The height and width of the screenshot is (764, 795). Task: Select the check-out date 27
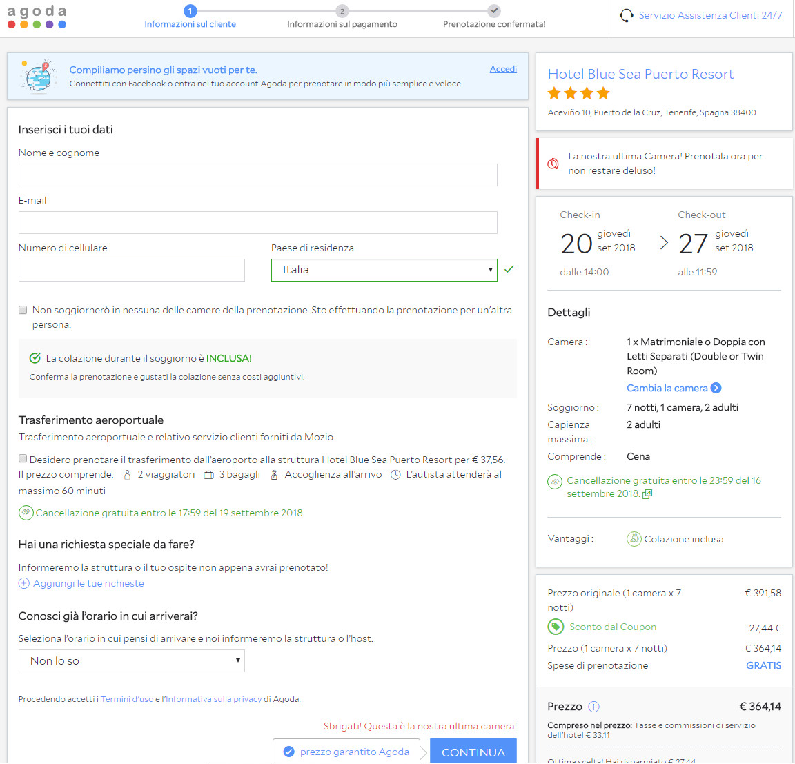tap(693, 244)
